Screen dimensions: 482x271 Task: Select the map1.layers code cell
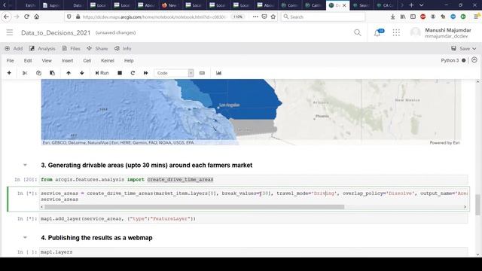pos(253,252)
